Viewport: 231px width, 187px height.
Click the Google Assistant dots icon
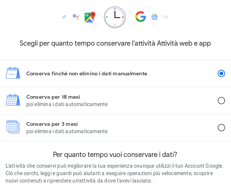click(76, 17)
